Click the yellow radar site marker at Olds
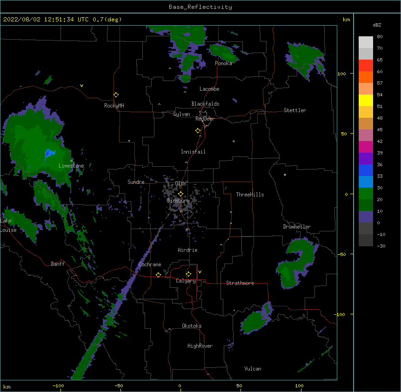Viewport: 401px width, 392px height. coord(180,194)
